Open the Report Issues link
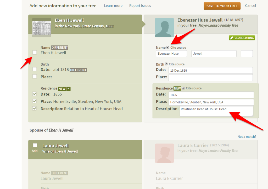This screenshot has height=189, width=268. [140, 6]
